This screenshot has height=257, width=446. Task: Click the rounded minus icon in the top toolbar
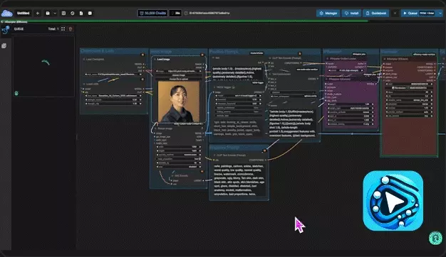(x=90, y=13)
